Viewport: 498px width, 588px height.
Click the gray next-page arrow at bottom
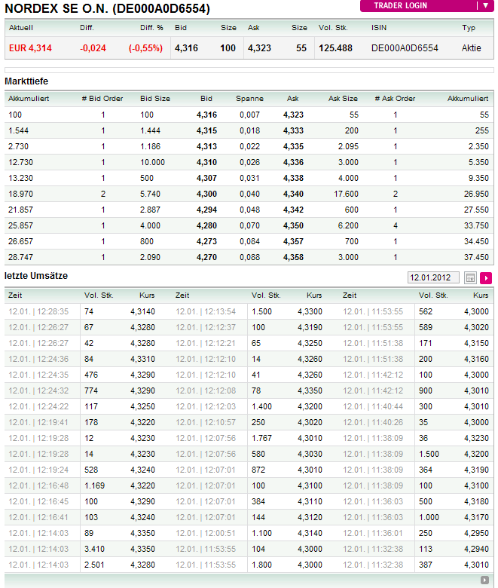tap(484, 580)
